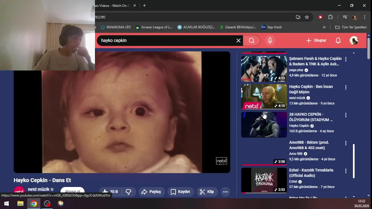The image size is (372, 209).
Task: Open the Amo 988 channel name
Action: [296, 154]
